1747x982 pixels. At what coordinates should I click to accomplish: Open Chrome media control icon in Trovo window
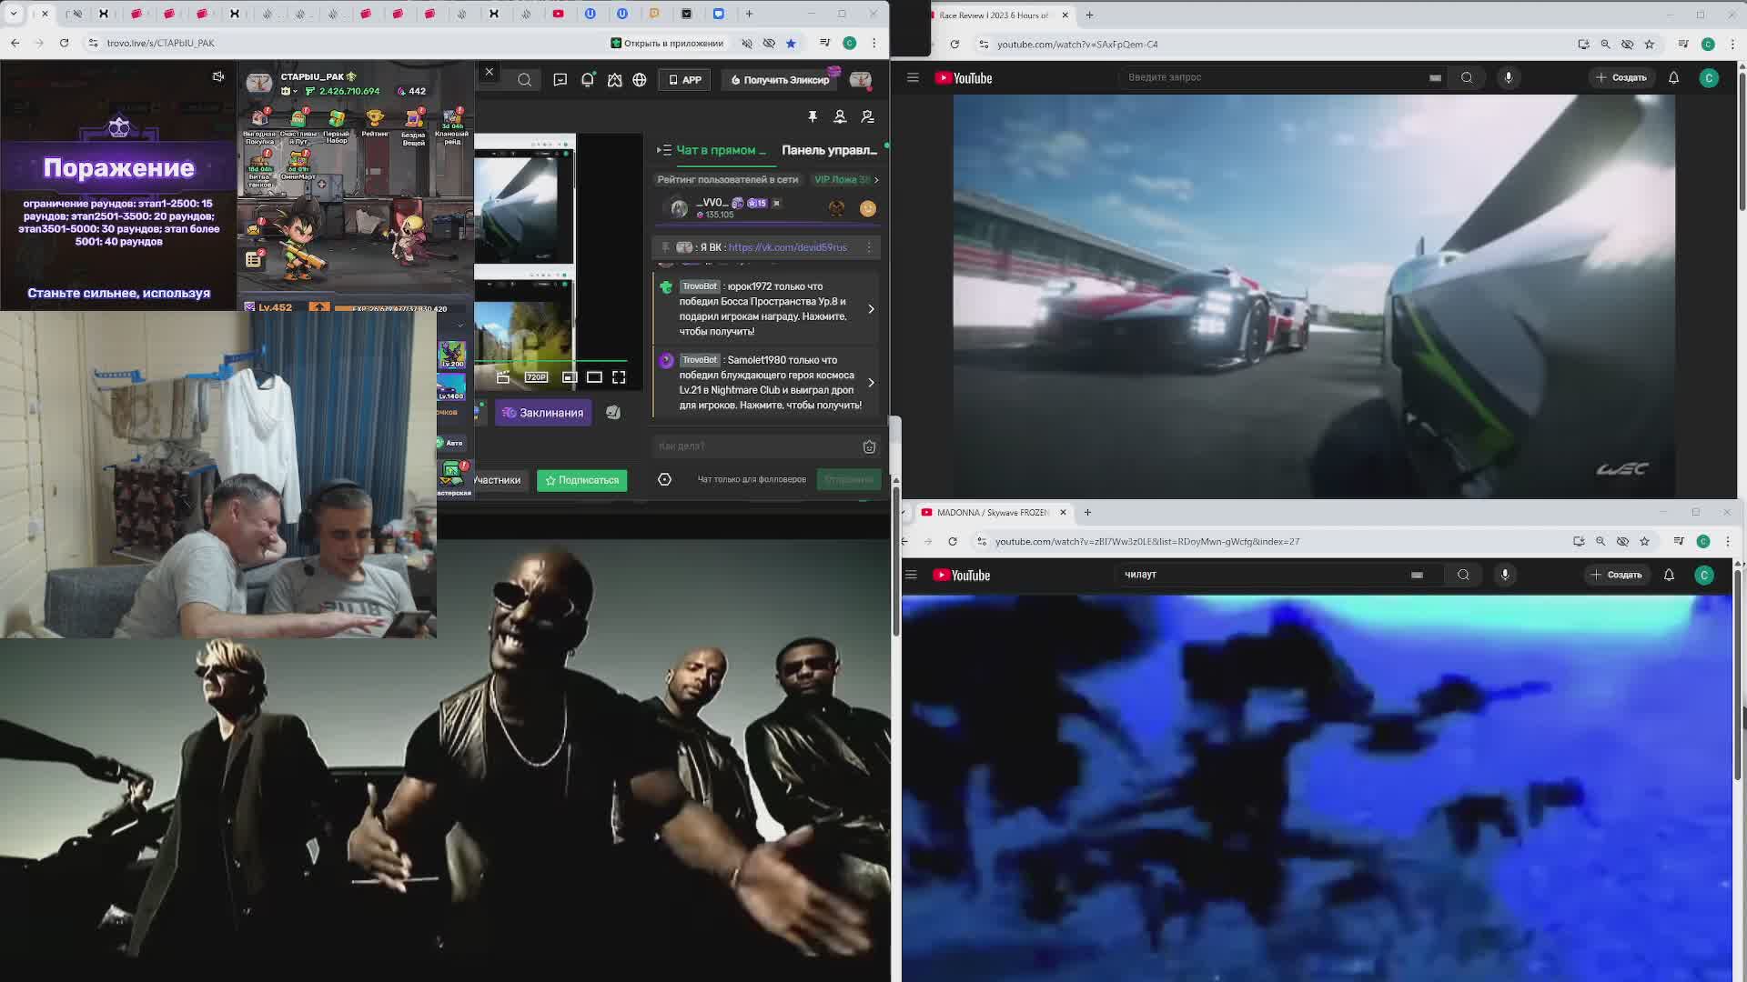click(824, 43)
